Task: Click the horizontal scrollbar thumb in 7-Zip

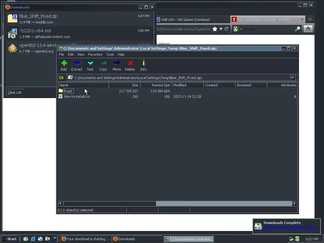Action: click(224, 203)
